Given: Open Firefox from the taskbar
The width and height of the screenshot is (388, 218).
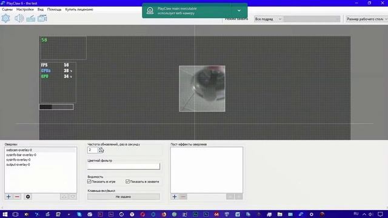Looking at the screenshot, I should coord(164,214).
